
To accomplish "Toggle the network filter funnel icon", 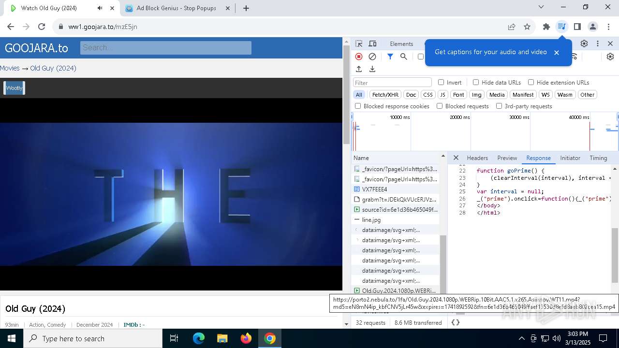I will (390, 57).
